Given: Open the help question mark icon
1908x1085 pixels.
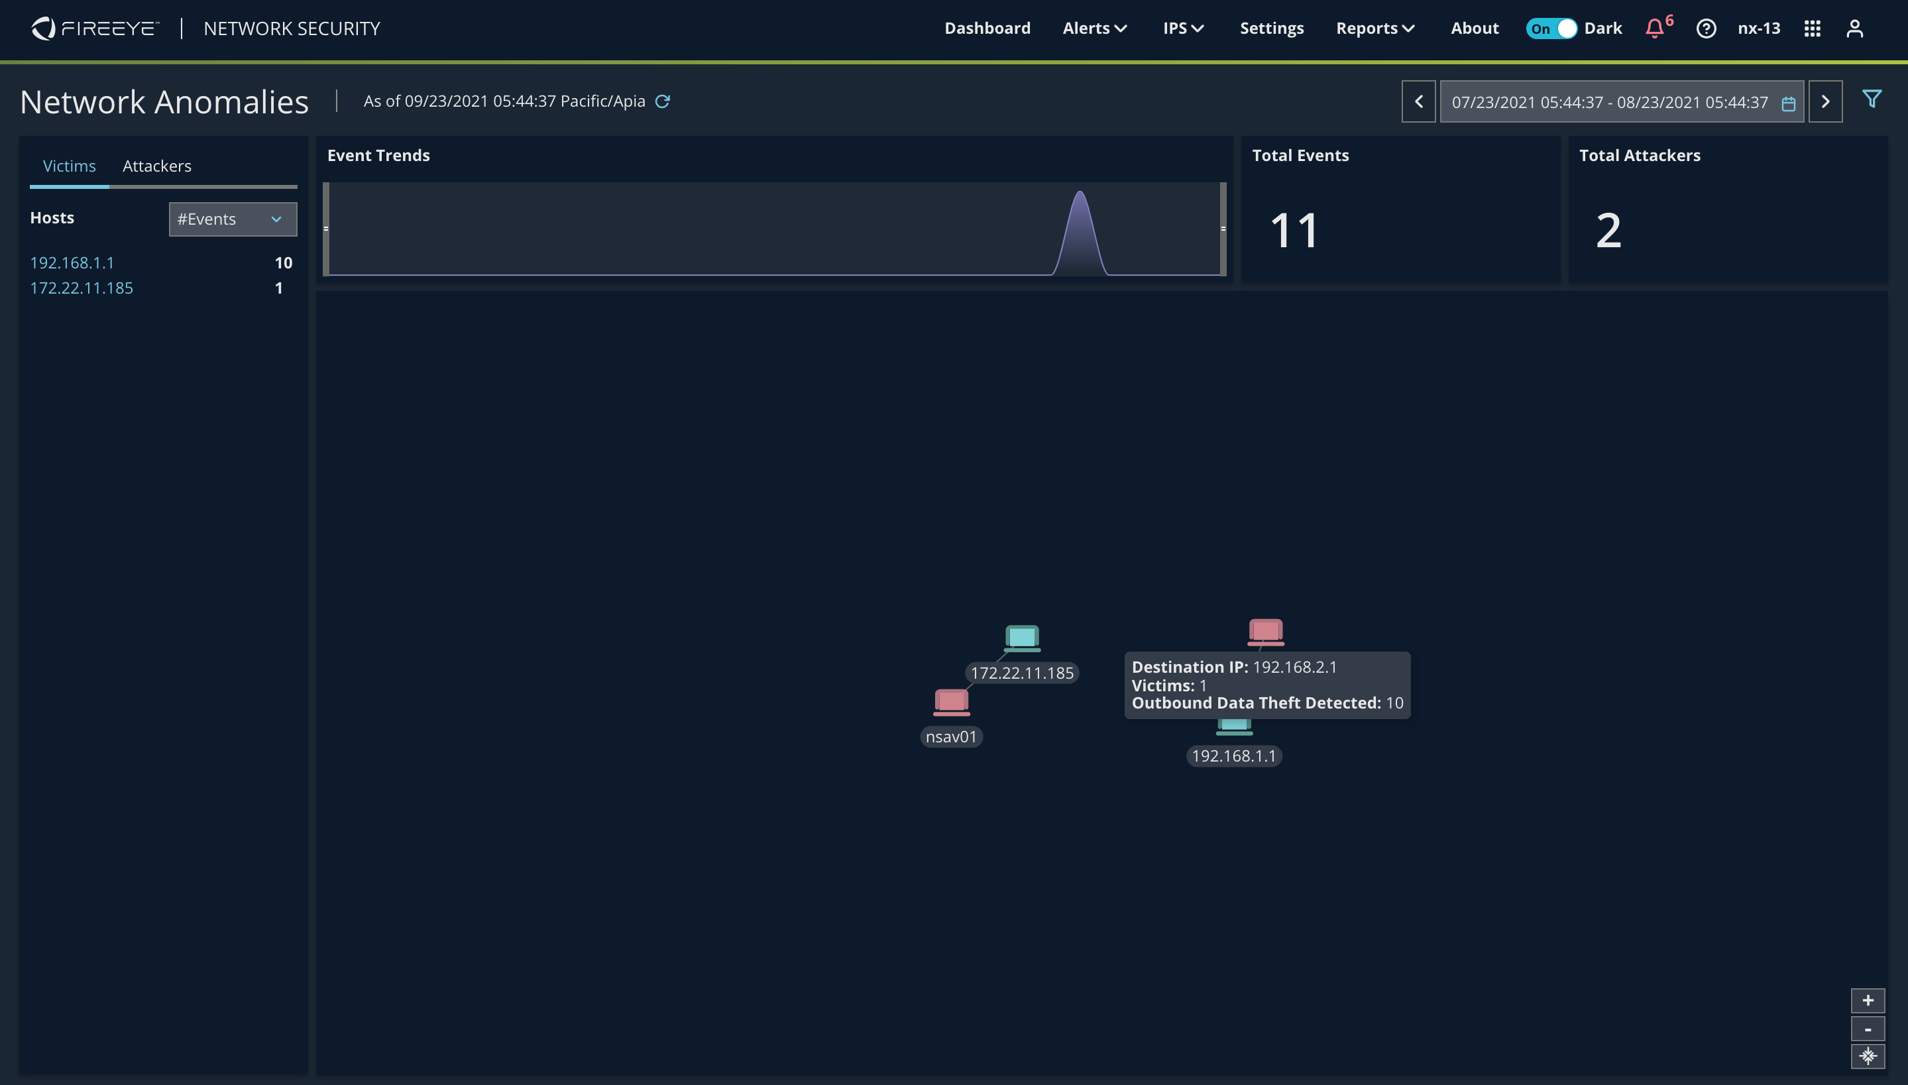Looking at the screenshot, I should pyautogui.click(x=1706, y=29).
